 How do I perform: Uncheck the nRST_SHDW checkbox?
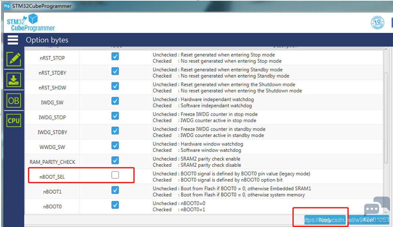coord(115,86)
